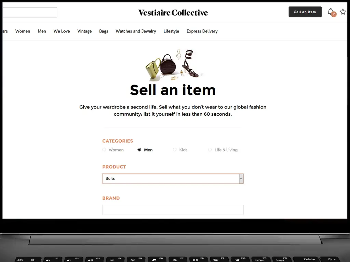
Task: Open the notifications bell icon
Action: tap(331, 12)
